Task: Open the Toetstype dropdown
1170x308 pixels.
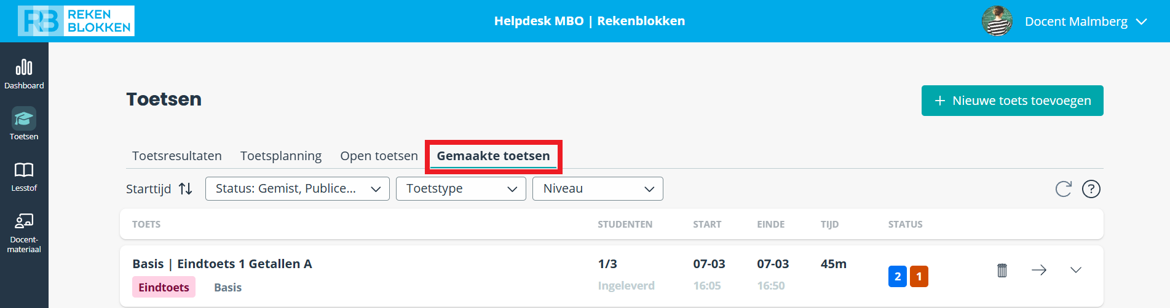Action: pyautogui.click(x=461, y=188)
